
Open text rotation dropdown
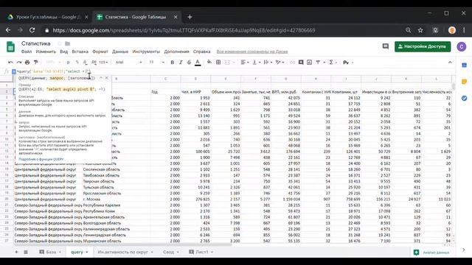pyautogui.click(x=280, y=62)
